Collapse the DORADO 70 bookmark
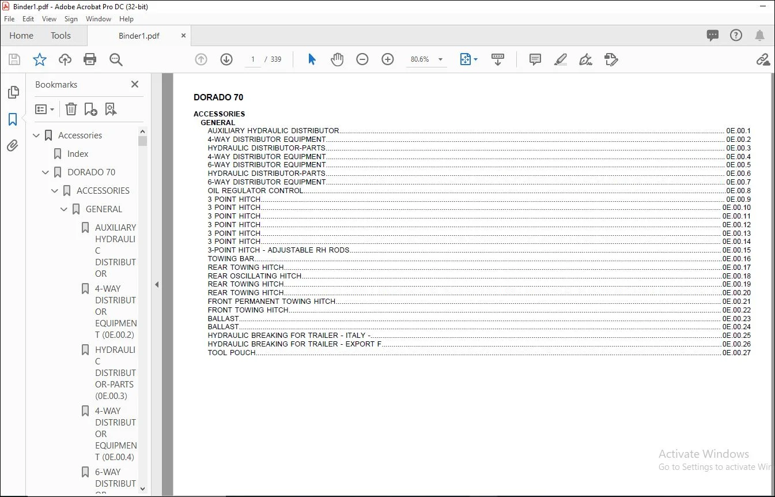 pos(46,172)
